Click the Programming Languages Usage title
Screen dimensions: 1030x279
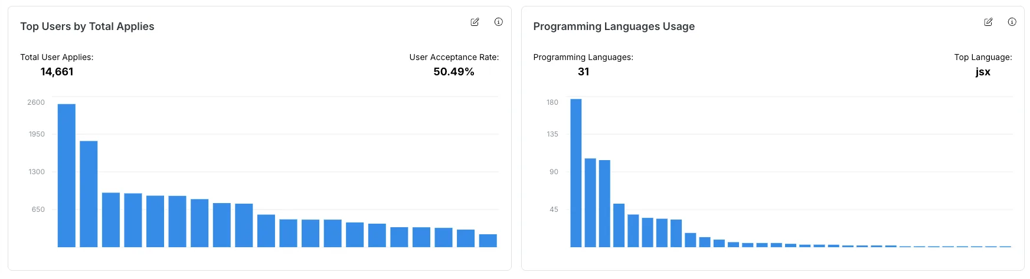click(614, 26)
